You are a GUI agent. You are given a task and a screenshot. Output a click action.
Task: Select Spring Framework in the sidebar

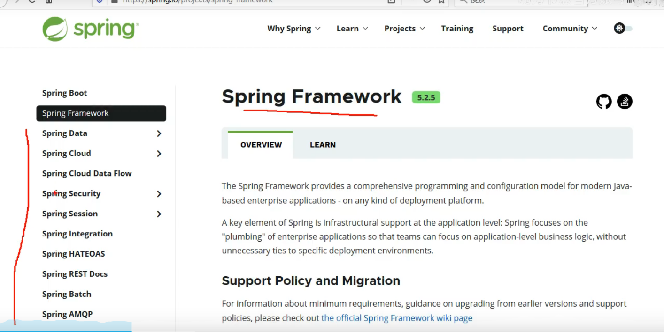click(x=101, y=113)
